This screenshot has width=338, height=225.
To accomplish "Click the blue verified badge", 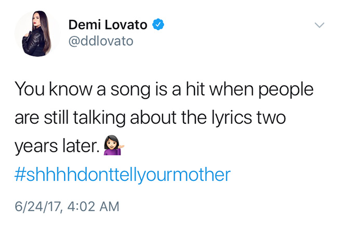I will (x=158, y=24).
